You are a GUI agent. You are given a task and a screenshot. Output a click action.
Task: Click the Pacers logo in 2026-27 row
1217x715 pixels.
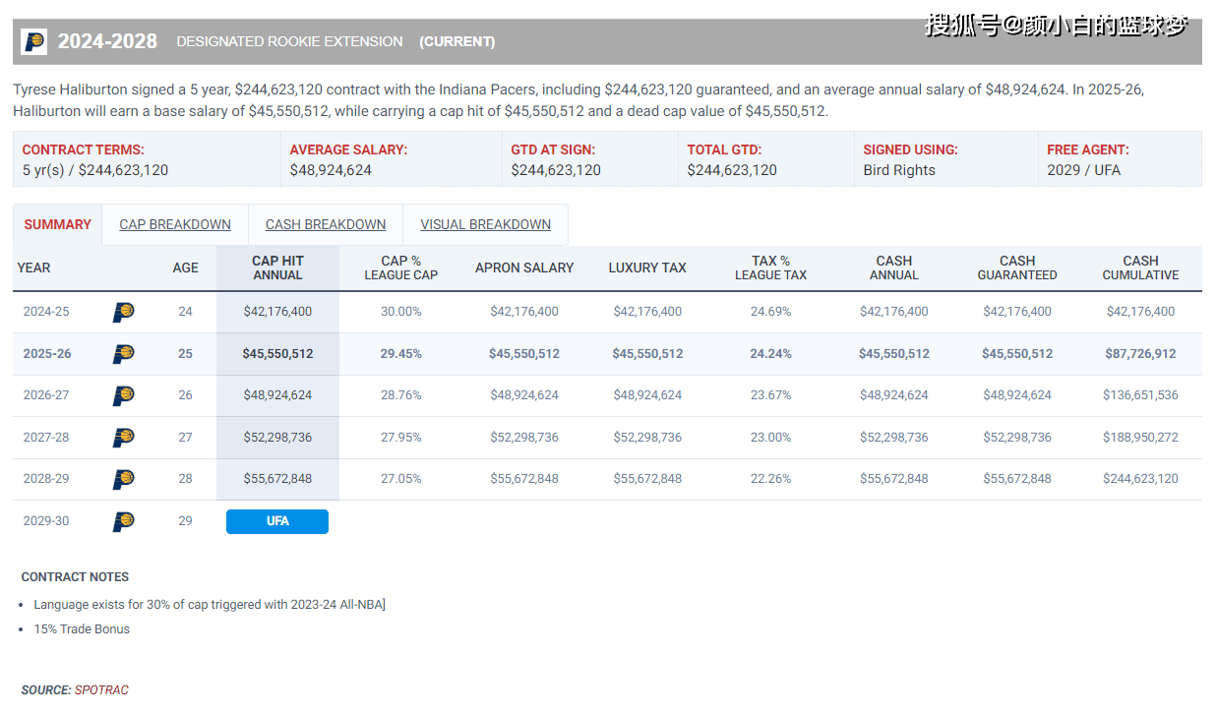coord(123,395)
